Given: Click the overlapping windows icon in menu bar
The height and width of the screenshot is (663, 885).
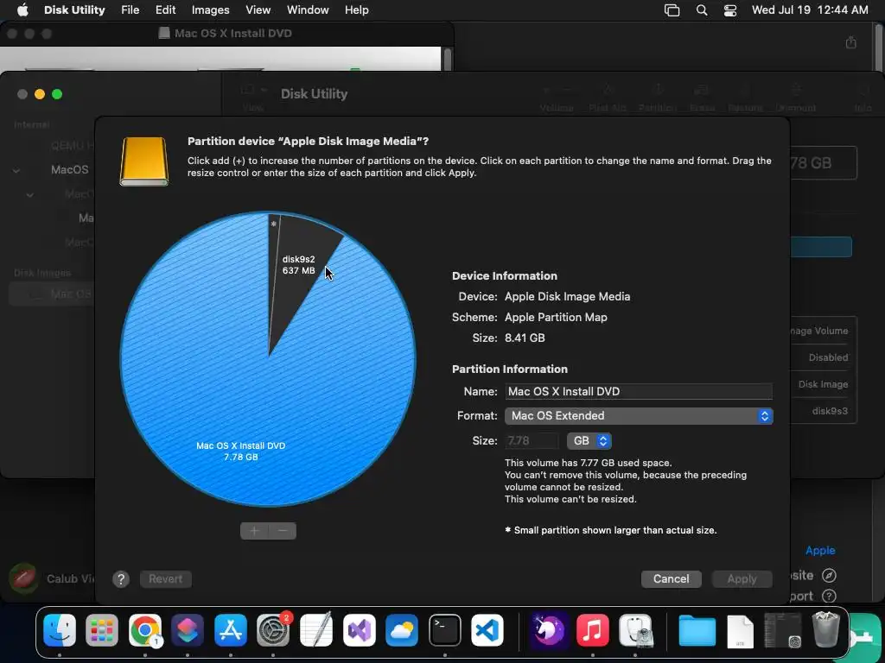Looking at the screenshot, I should point(672,10).
